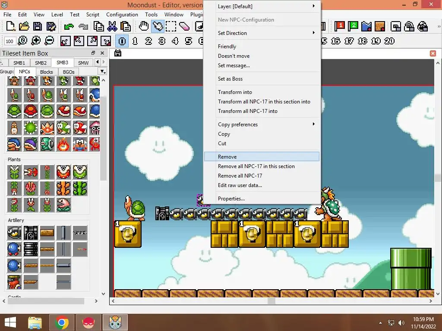Click the level canvas horizontal scrollbar thumb

point(272,301)
